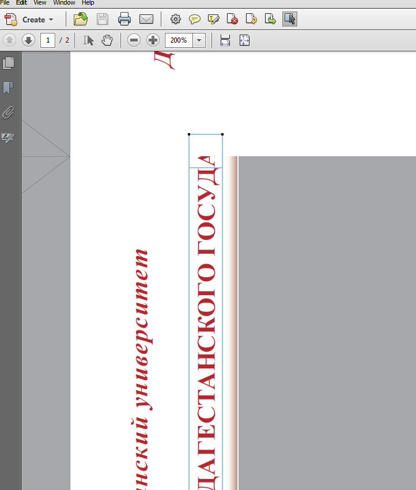Viewport: 416px width, 490px height.
Task: Go to next page arrow
Action: [x=28, y=40]
